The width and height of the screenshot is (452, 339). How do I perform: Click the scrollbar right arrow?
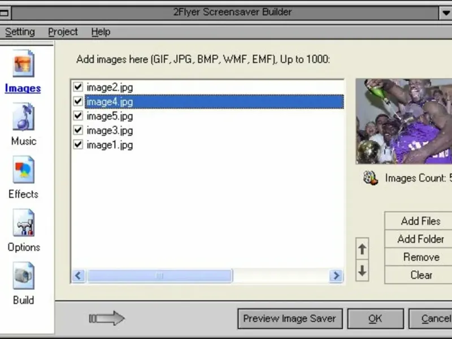point(336,276)
